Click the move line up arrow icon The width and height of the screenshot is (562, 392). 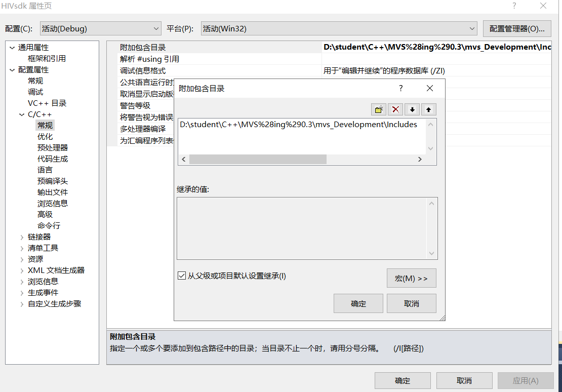(429, 109)
